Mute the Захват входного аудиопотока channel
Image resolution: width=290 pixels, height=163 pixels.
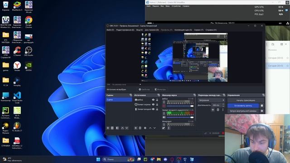[x=164, y=117]
